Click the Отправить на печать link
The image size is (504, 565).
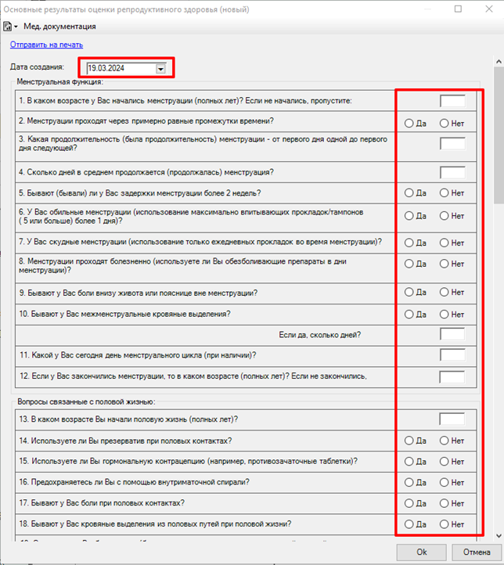click(46, 45)
